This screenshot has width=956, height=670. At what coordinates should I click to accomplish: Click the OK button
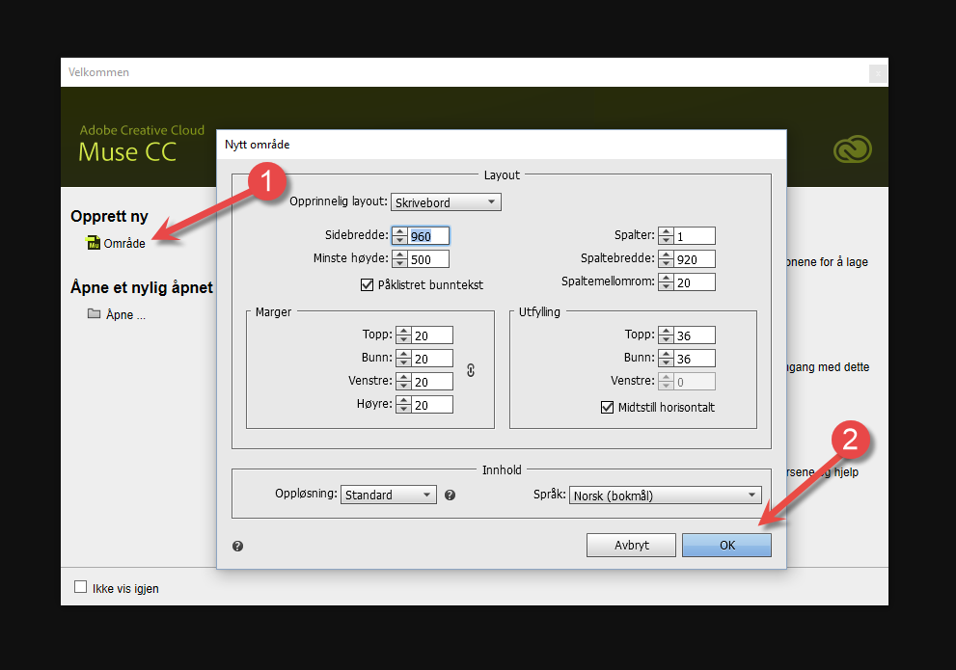tap(726, 545)
